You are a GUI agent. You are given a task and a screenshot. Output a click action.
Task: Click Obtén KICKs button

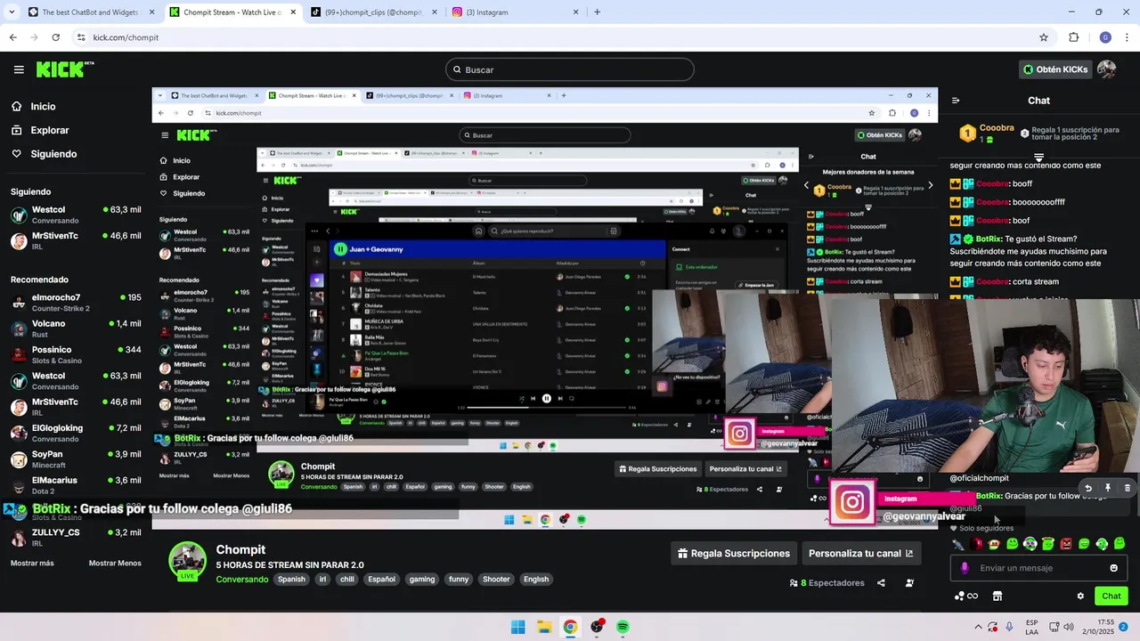coord(1054,69)
